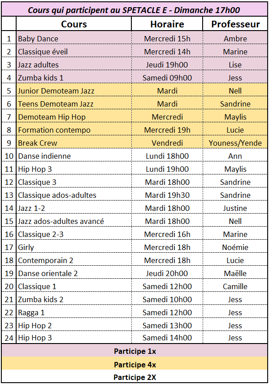Click the white Participe 2X legend
Image resolution: width=269 pixels, height=384 pixels.
tap(134, 377)
